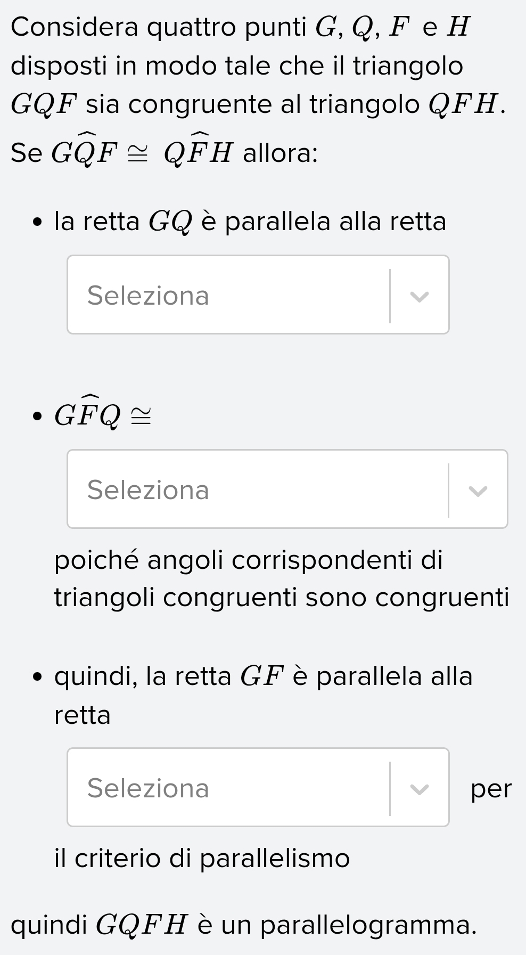Image resolution: width=526 pixels, height=955 pixels.
Task: Click 'quindi, la retta GF è parallela alla'
Action: pyautogui.click(x=264, y=676)
